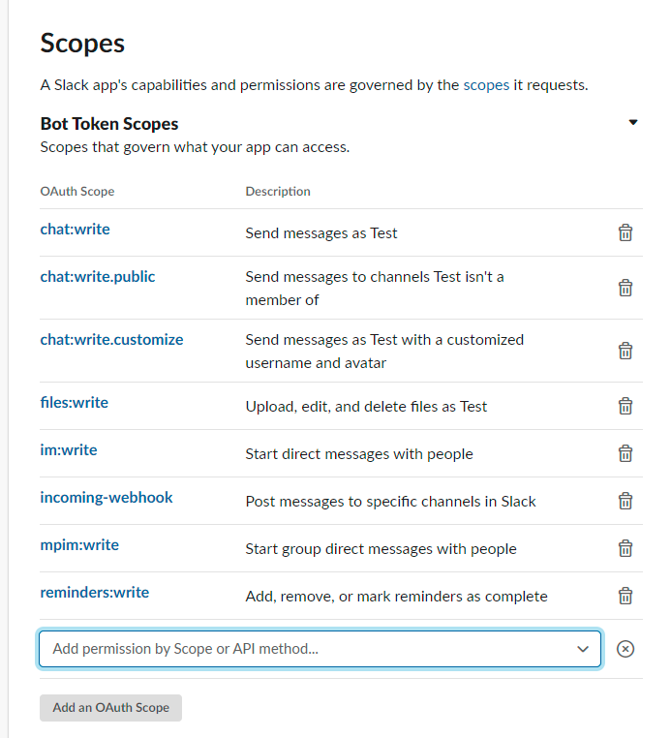Image resolution: width=671 pixels, height=738 pixels.
Task: Open the reminders:write scope link
Action: pos(95,592)
